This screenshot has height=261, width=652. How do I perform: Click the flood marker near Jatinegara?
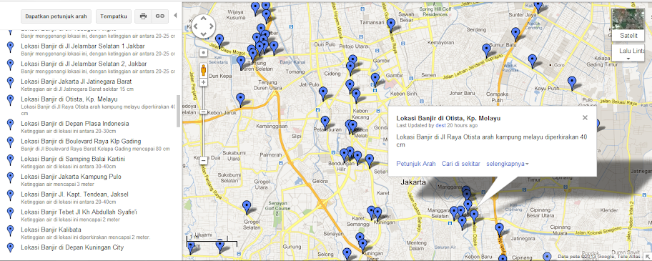pyautogui.click(x=499, y=230)
